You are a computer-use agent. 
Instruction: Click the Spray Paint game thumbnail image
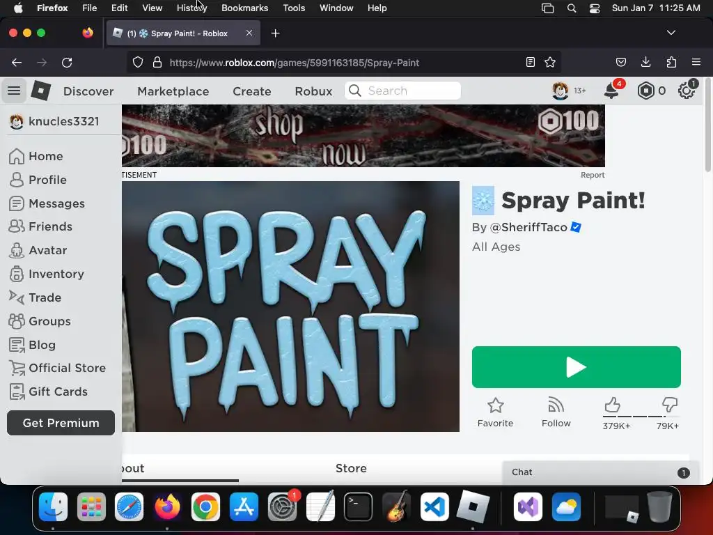pyautogui.click(x=290, y=307)
